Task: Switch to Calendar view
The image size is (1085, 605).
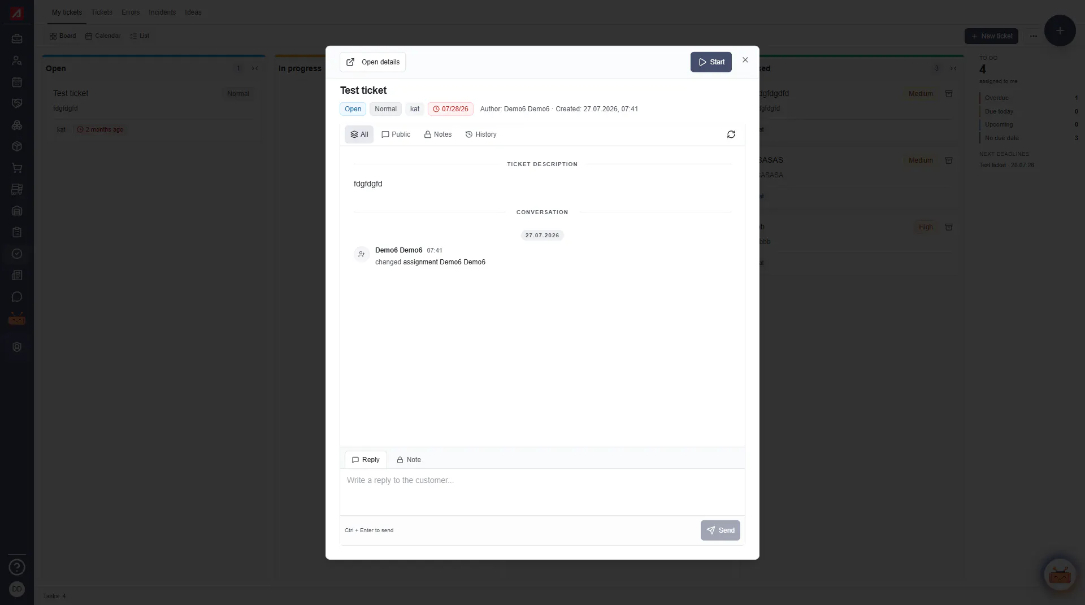Action: [x=103, y=36]
